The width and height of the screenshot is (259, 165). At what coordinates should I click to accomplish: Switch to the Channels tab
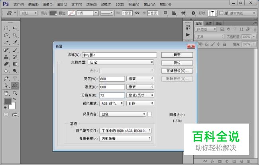(x=208, y=23)
